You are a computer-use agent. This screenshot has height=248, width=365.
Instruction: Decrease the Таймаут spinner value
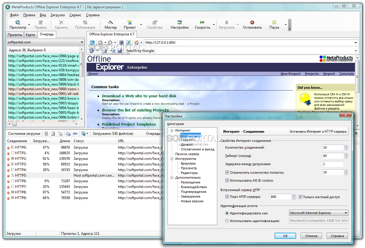pyautogui.click(x=346, y=157)
